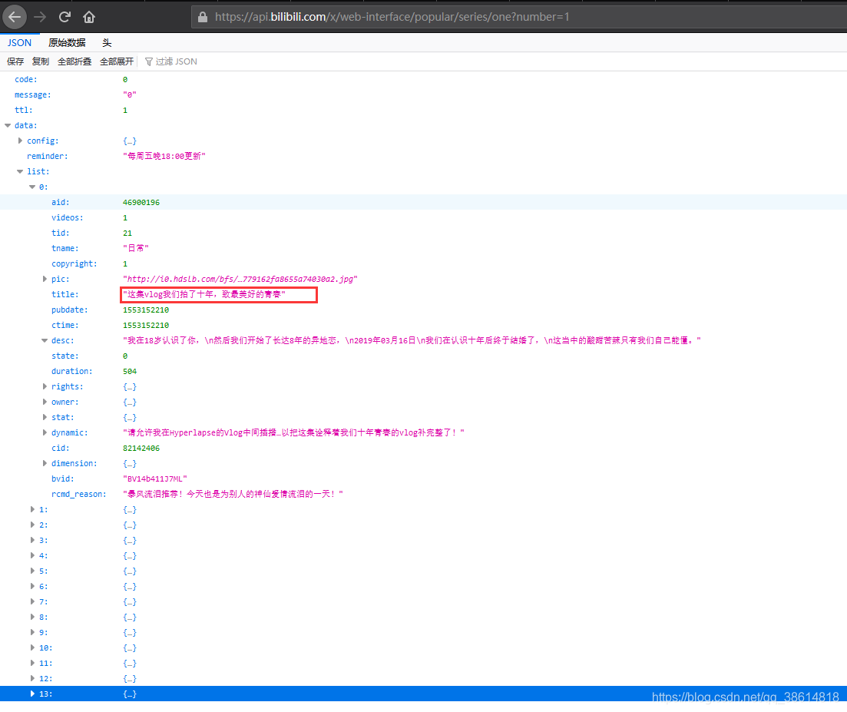Expand list item 6
The width and height of the screenshot is (847, 712).
click(x=32, y=586)
